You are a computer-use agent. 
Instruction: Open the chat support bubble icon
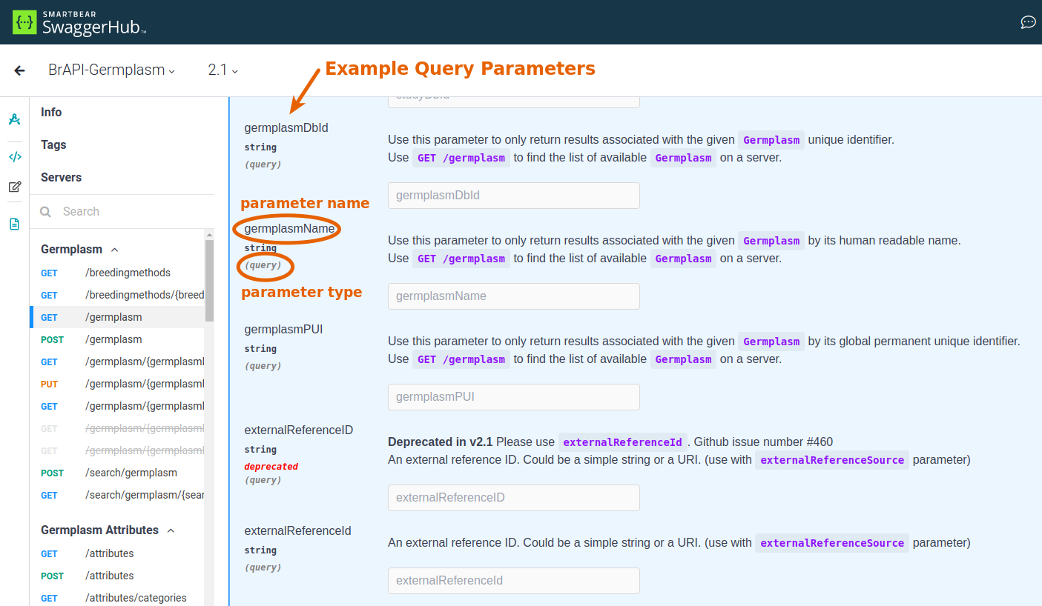tap(1028, 22)
